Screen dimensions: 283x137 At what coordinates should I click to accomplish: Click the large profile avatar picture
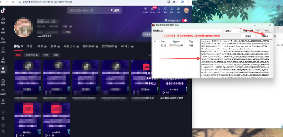(23, 28)
